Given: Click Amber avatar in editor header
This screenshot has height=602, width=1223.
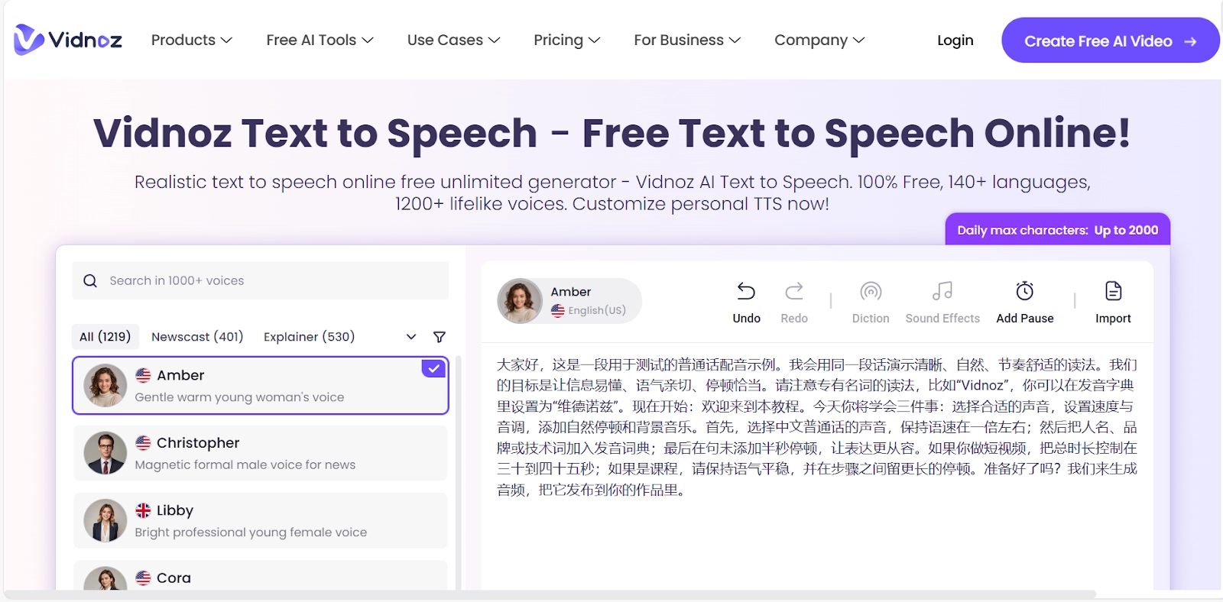Looking at the screenshot, I should pyautogui.click(x=520, y=301).
